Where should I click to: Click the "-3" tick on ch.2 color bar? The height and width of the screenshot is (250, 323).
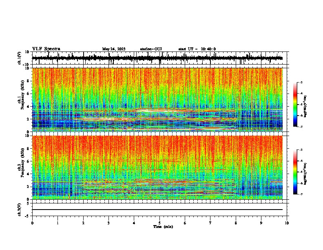pyautogui.click(x=301, y=150)
